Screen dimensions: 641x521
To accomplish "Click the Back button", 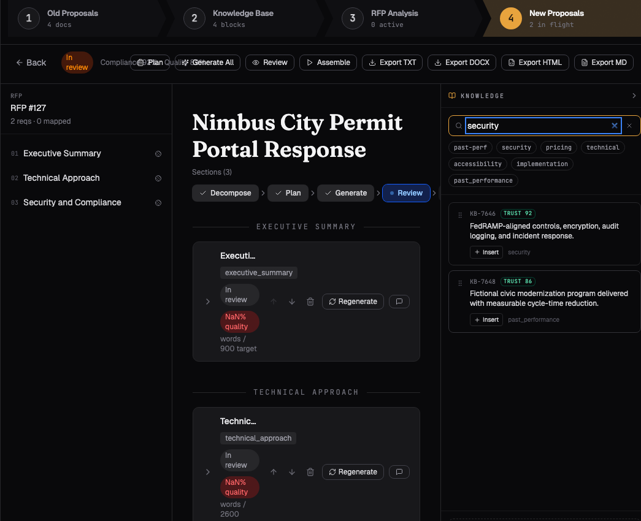I will tap(31, 63).
